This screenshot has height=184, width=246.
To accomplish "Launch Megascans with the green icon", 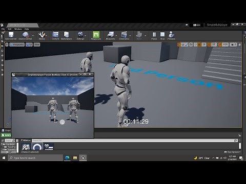I will (96, 35).
